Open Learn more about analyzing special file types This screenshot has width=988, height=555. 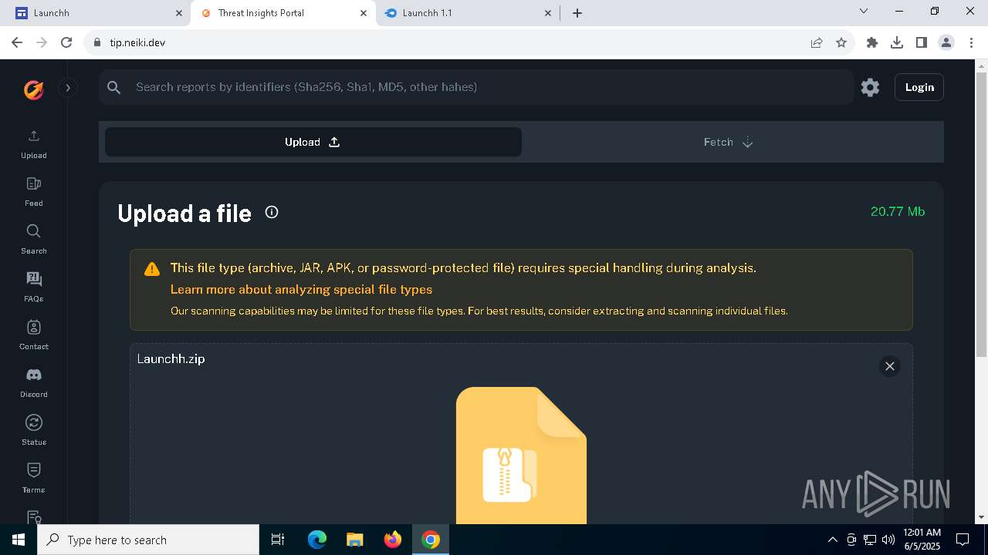301,290
